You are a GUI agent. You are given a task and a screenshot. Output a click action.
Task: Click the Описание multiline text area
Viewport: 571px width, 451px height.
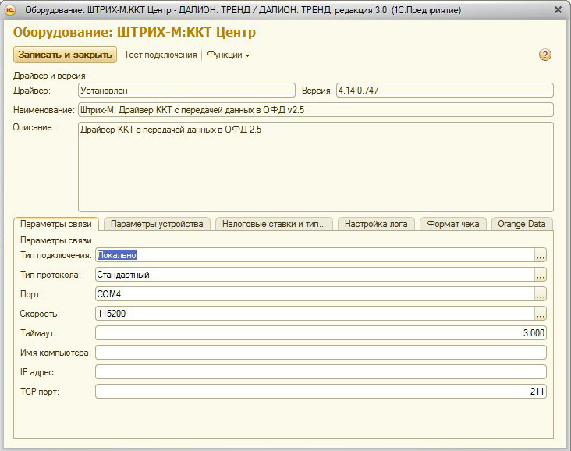pyautogui.click(x=316, y=167)
